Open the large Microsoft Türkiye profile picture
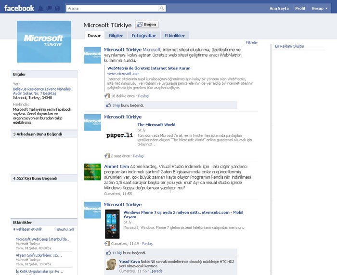Screen dimensions: 337x275 pyautogui.click(x=43, y=41)
